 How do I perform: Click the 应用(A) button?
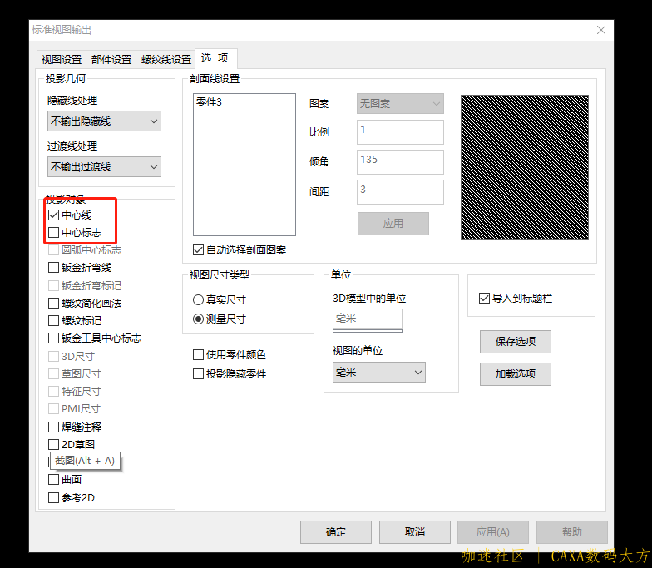493,532
